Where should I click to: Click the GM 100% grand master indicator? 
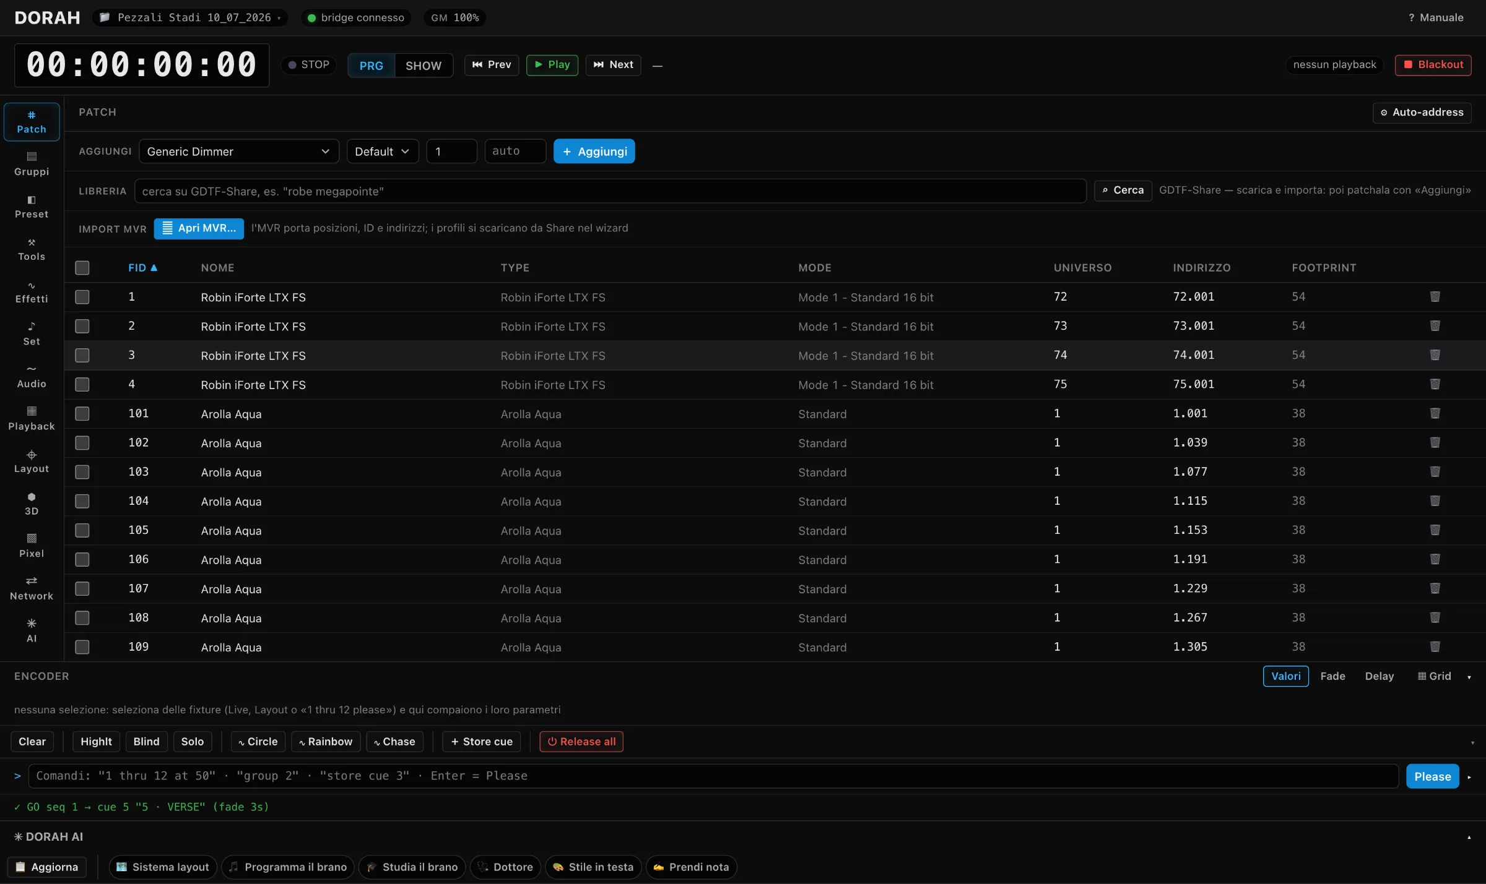[x=455, y=17]
